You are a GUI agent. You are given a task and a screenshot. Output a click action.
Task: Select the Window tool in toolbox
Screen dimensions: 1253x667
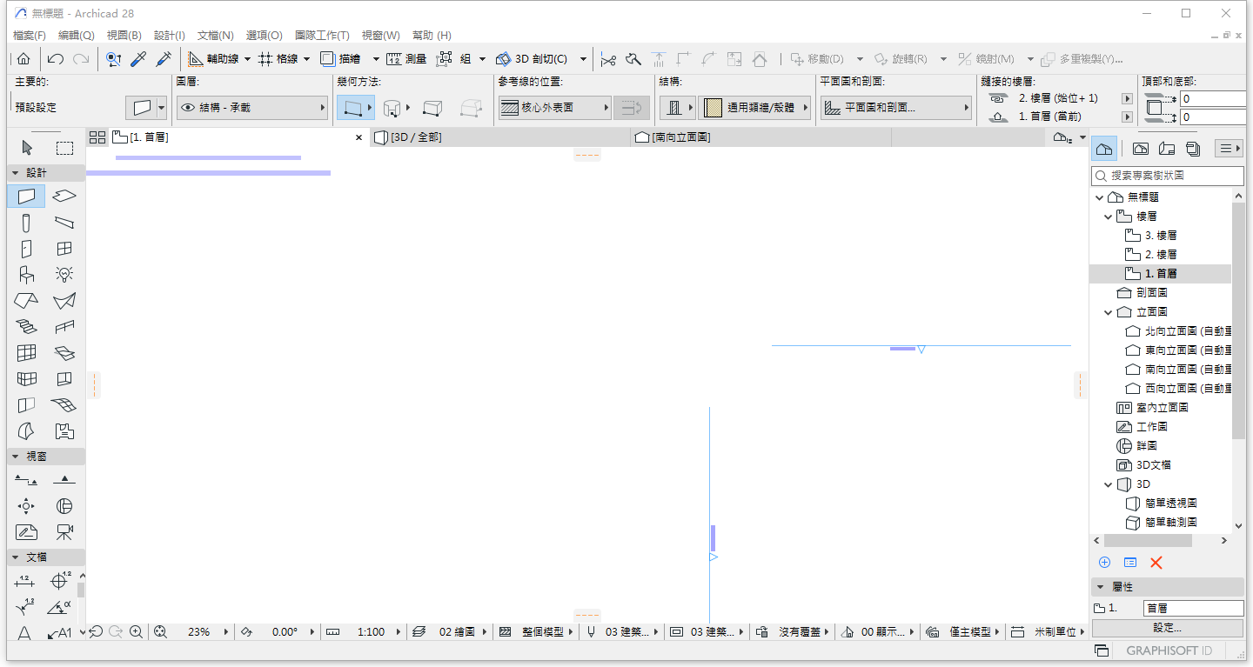64,249
